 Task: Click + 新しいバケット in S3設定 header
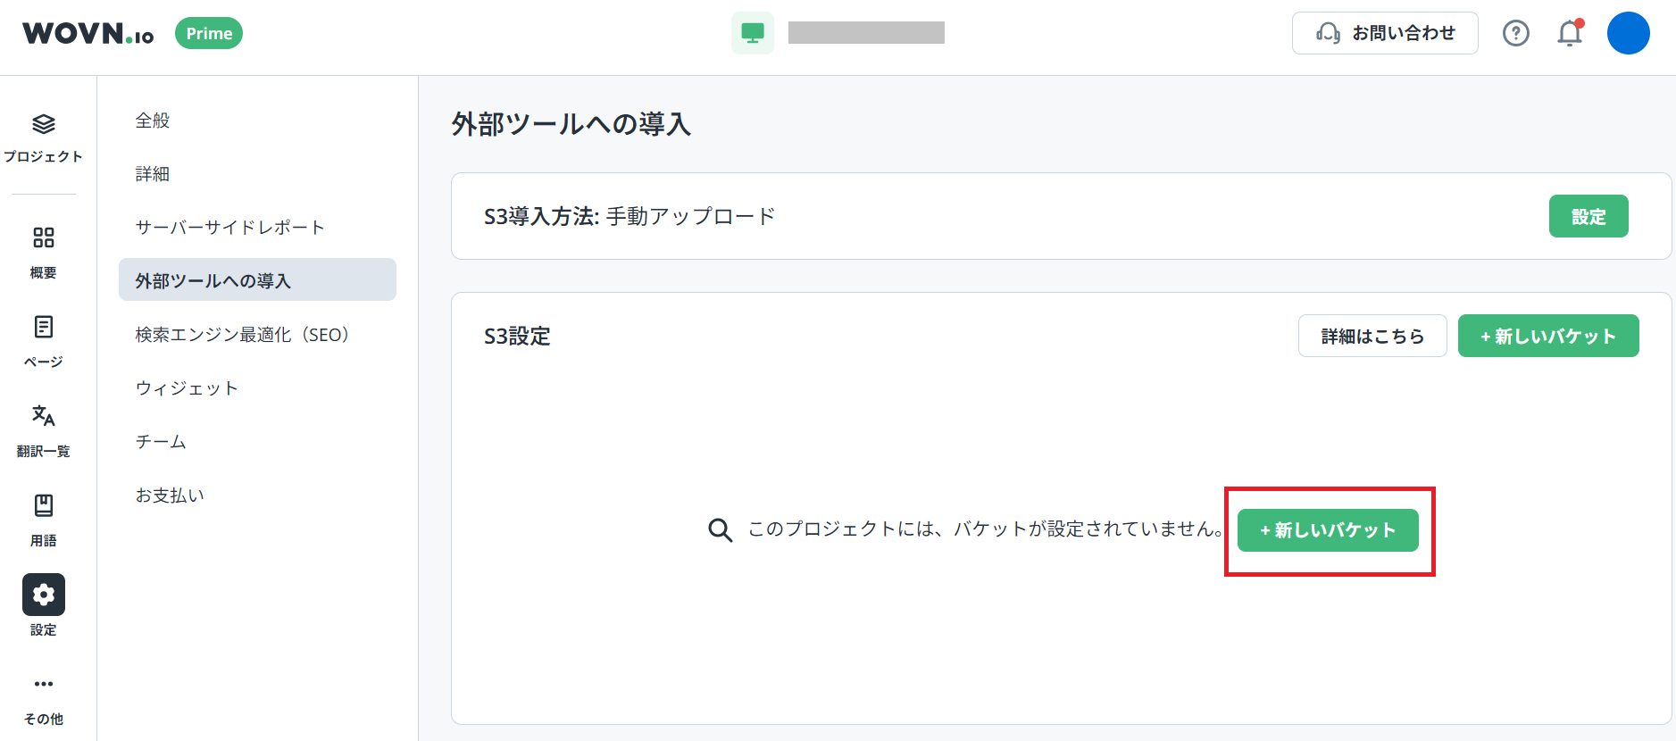click(1547, 336)
